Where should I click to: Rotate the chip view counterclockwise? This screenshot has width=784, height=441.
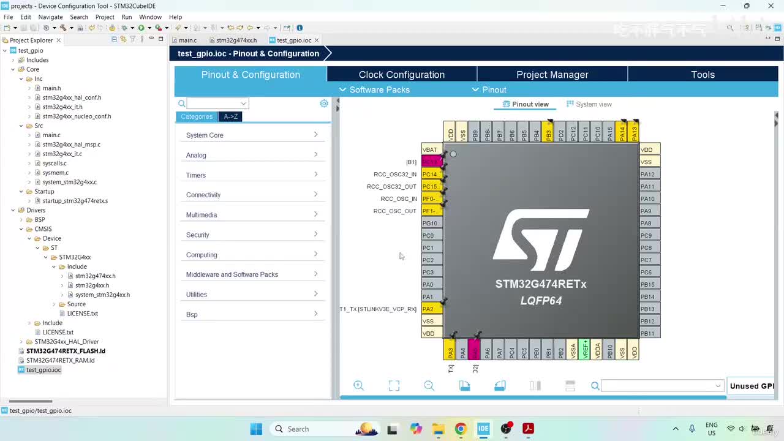(x=500, y=385)
